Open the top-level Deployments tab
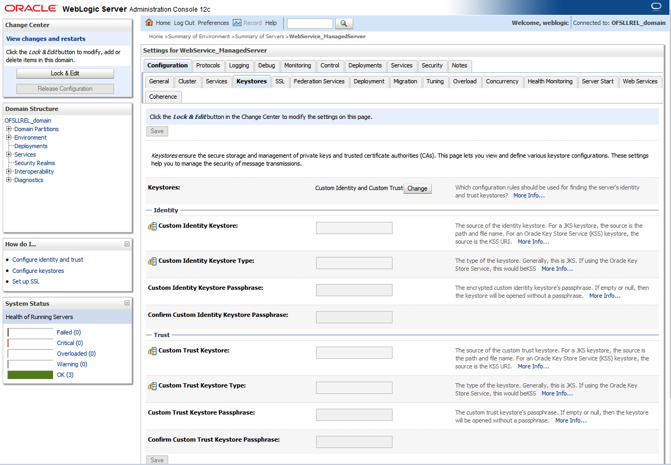The image size is (671, 465). pos(365,66)
